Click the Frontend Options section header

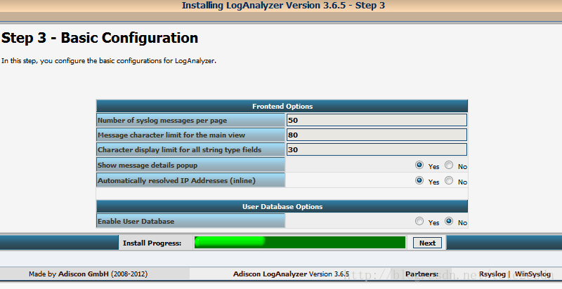(x=282, y=106)
